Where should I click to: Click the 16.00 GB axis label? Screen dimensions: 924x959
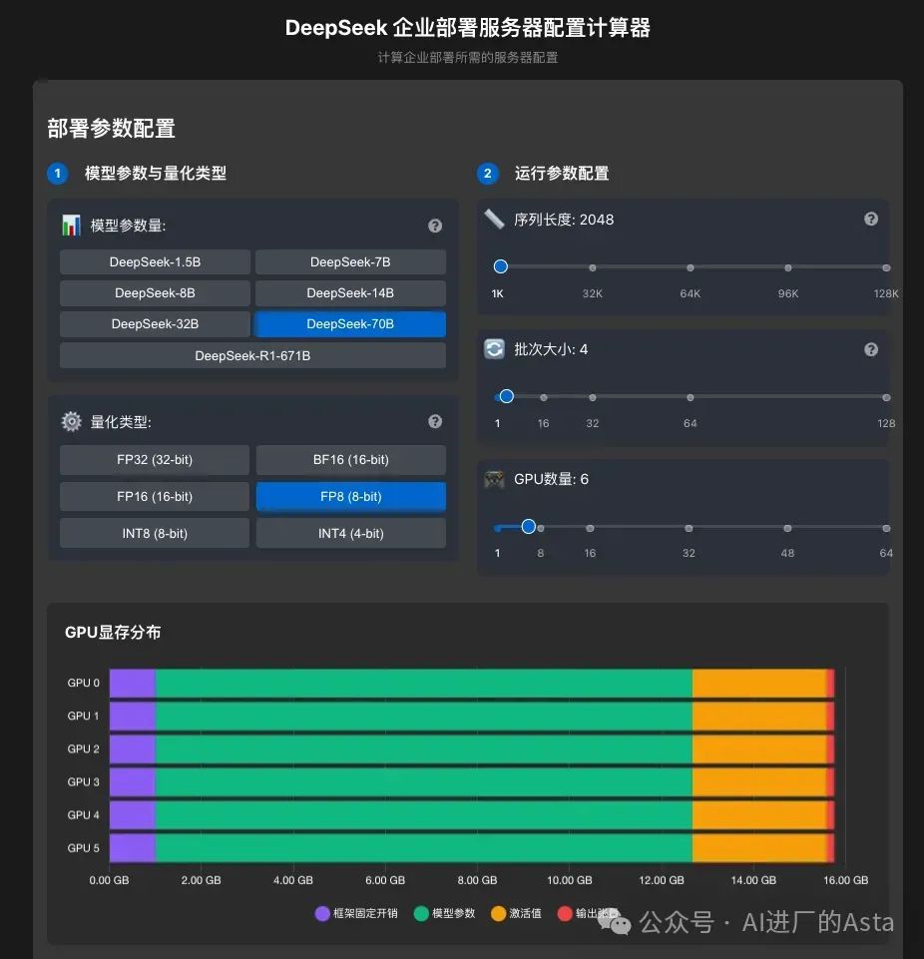click(x=846, y=880)
